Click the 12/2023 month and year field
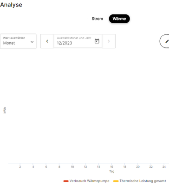169x186 pixels. pos(74,41)
